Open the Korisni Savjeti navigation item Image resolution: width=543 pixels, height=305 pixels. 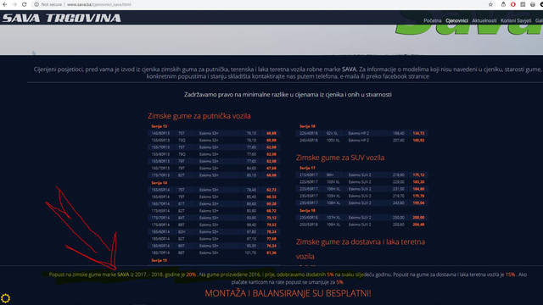point(516,20)
